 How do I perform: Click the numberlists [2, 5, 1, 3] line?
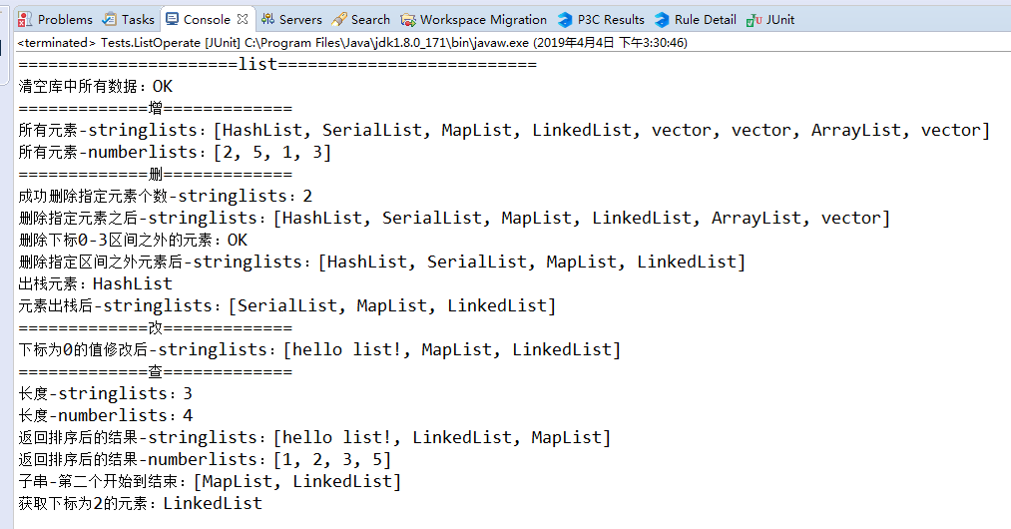[x=175, y=153]
